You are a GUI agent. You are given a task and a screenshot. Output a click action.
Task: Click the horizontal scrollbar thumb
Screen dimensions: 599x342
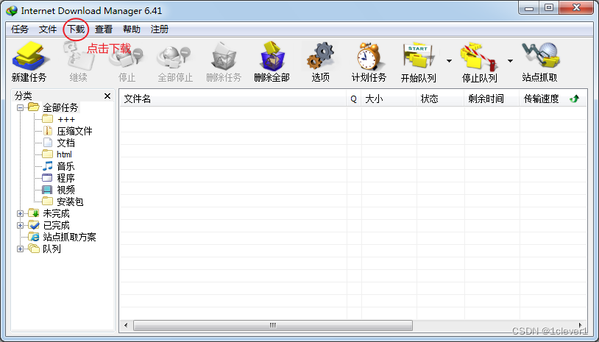point(273,326)
